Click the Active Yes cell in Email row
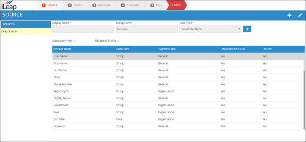This screenshot has width=306, height=142. [265, 77]
